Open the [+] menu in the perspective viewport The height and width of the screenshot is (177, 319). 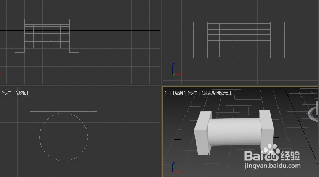click(167, 93)
